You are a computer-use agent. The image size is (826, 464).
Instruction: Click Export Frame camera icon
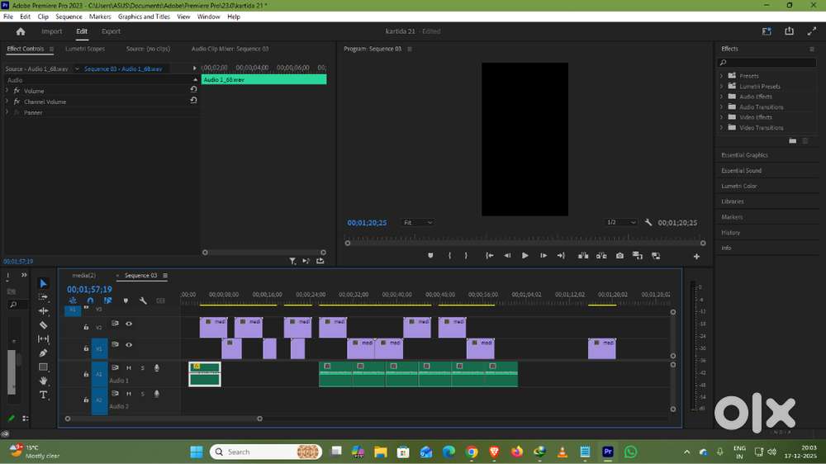coord(619,256)
